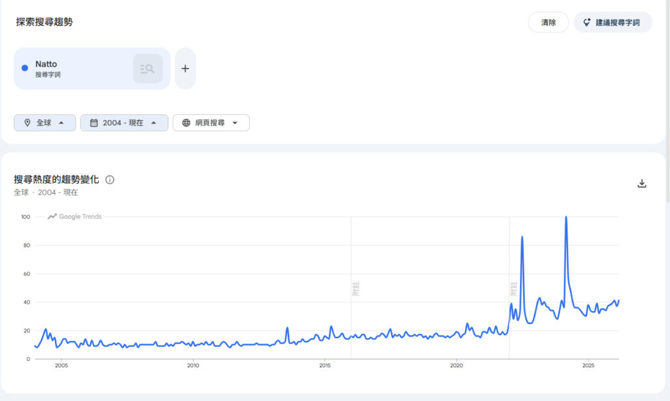Click the globe icon beside 網頁搜尋

tap(186, 123)
